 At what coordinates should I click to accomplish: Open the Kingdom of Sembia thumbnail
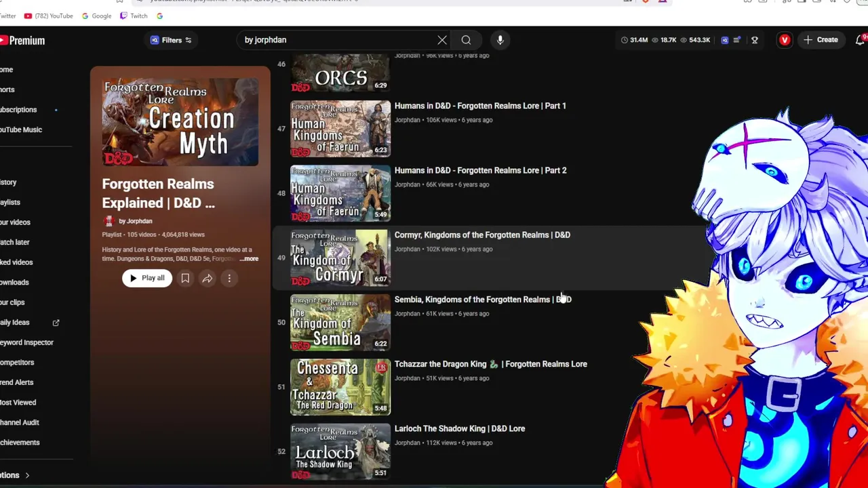click(340, 323)
